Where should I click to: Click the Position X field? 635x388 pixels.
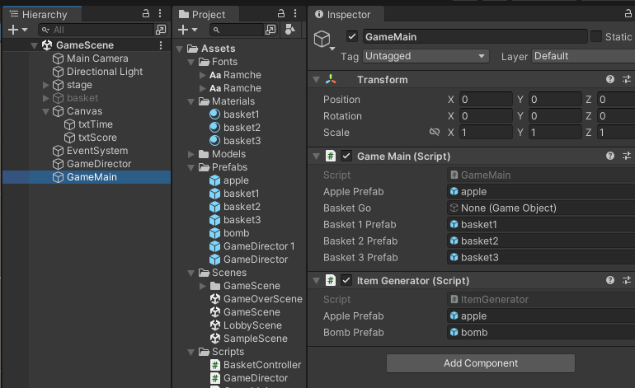[486, 99]
